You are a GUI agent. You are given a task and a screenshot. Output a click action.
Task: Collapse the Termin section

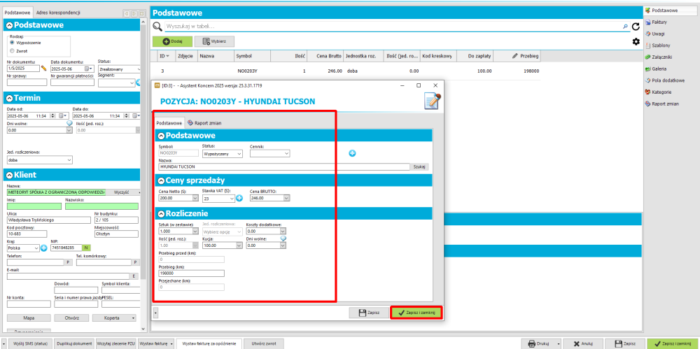tap(9, 98)
